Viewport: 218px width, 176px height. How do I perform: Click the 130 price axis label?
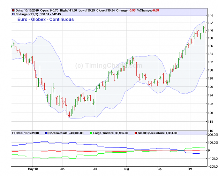(x=210, y=70)
